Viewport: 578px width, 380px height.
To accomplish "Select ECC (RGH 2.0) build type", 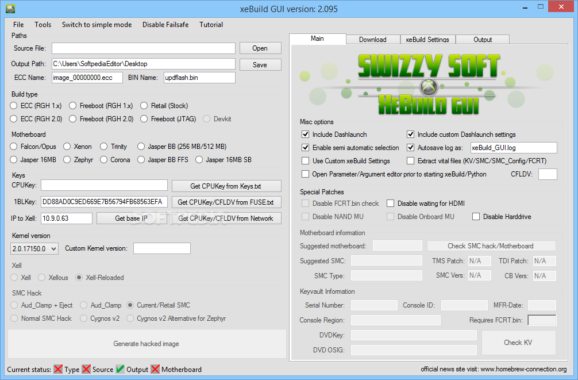I will (36, 119).
